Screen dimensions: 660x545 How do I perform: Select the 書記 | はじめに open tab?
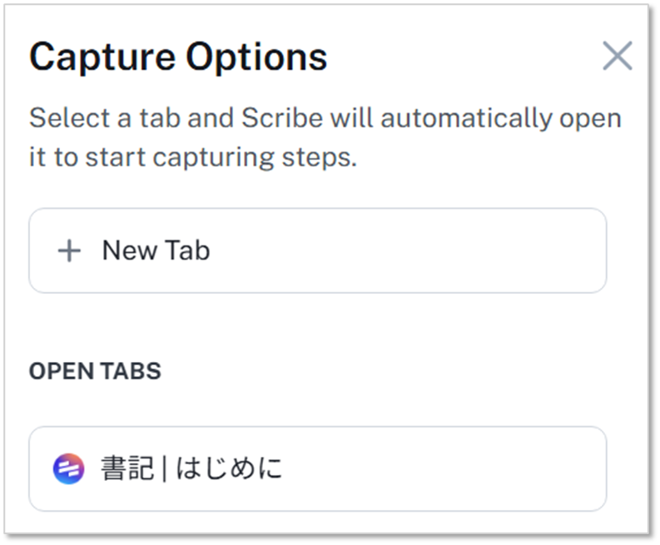317,469
